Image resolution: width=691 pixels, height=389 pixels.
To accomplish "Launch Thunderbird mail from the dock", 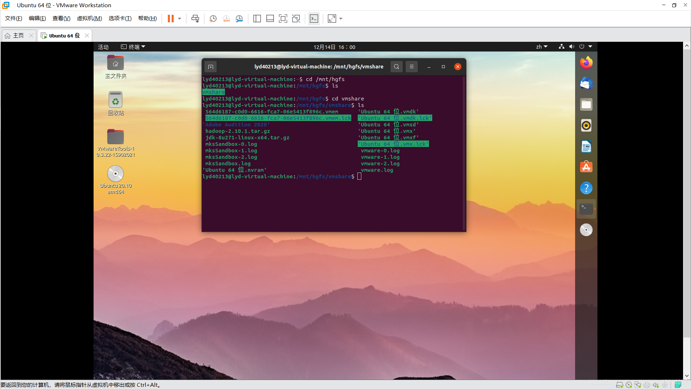I will (x=586, y=84).
